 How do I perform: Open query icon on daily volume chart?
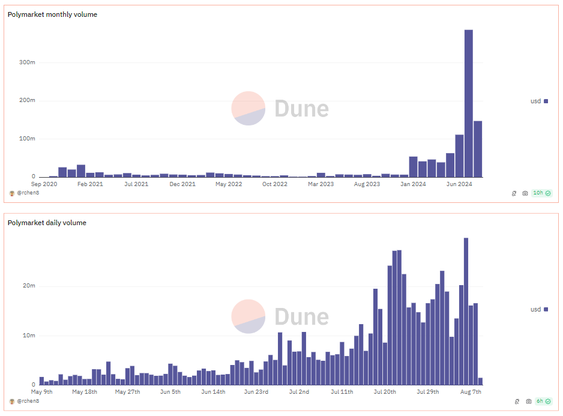pyautogui.click(x=517, y=401)
